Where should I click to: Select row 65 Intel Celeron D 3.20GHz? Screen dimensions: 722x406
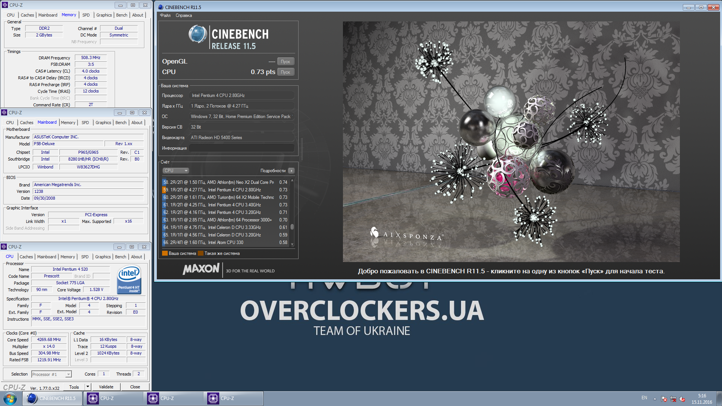[225, 235]
